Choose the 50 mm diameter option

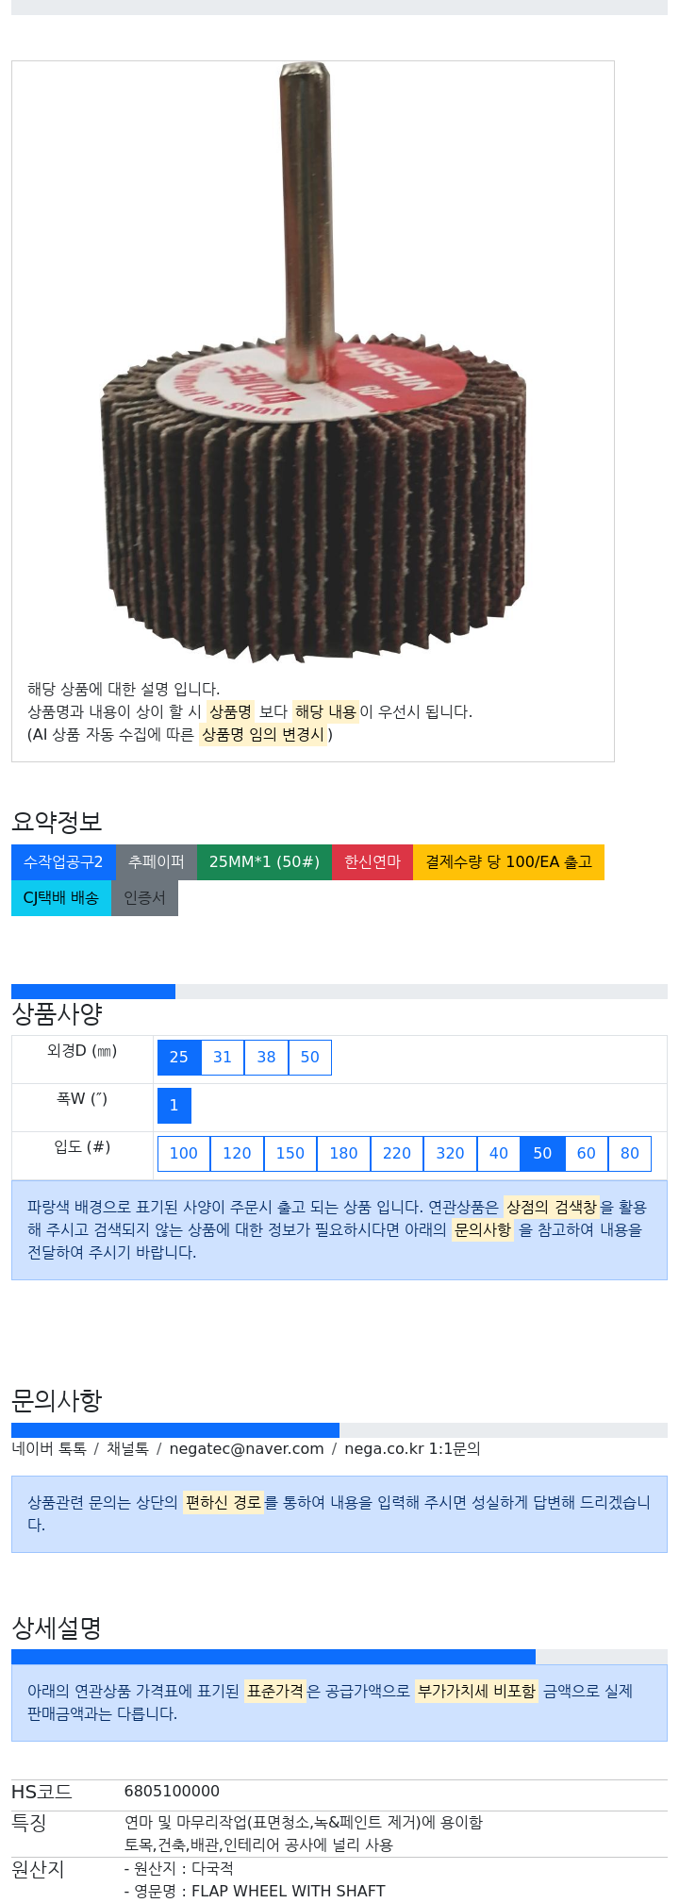310,1057
